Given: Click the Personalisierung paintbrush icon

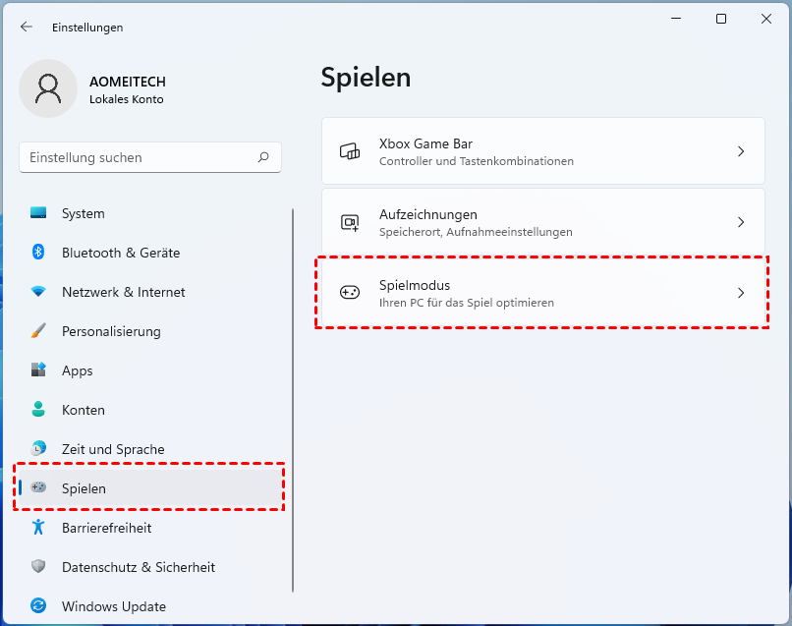Looking at the screenshot, I should coord(39,331).
